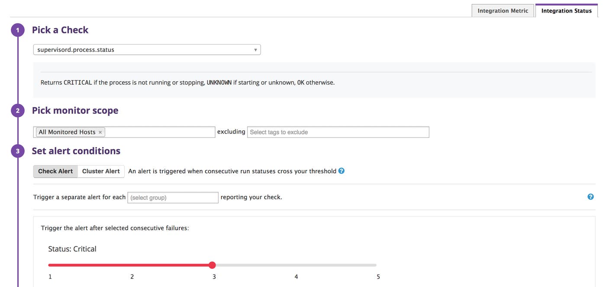This screenshot has width=606, height=287.
Task: Click slider track at position 4
Action: pyautogui.click(x=296, y=265)
